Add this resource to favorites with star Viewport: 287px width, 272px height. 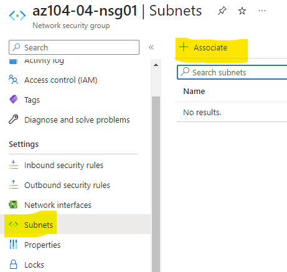(242, 11)
